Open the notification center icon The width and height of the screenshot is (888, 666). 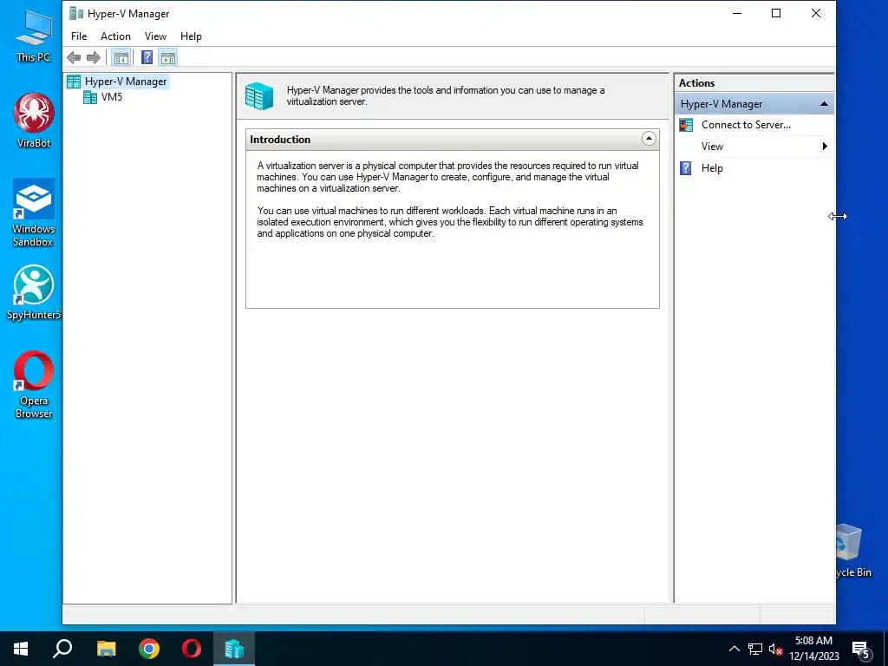point(861,649)
